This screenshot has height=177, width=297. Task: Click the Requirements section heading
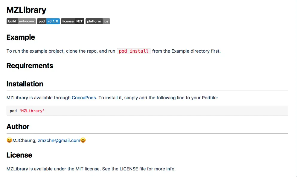[x=30, y=66]
